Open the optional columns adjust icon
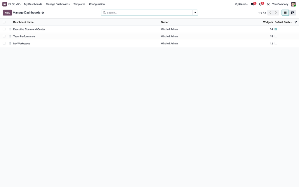The width and height of the screenshot is (299, 187). pyautogui.click(x=296, y=22)
